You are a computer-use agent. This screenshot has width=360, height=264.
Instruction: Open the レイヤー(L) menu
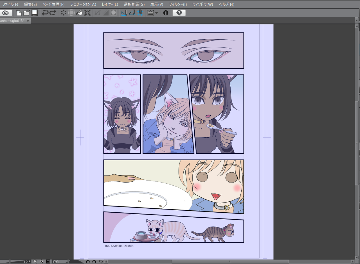tap(110, 4)
